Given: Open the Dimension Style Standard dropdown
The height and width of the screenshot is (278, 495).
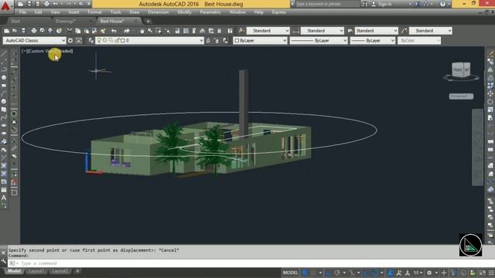Looking at the screenshot, I should (x=323, y=31).
